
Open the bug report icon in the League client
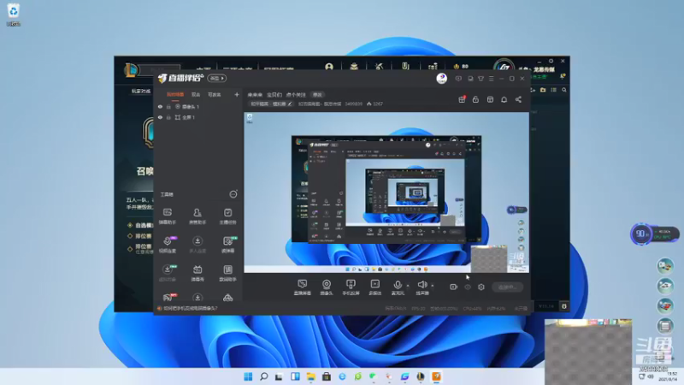[x=564, y=306]
